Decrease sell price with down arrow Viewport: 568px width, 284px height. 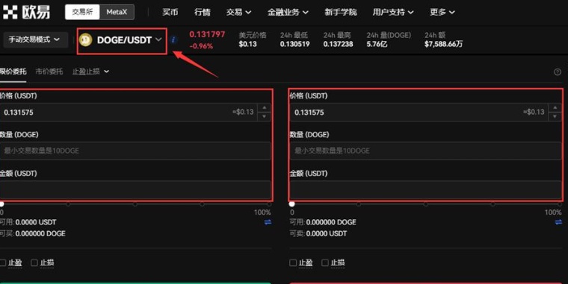point(555,116)
